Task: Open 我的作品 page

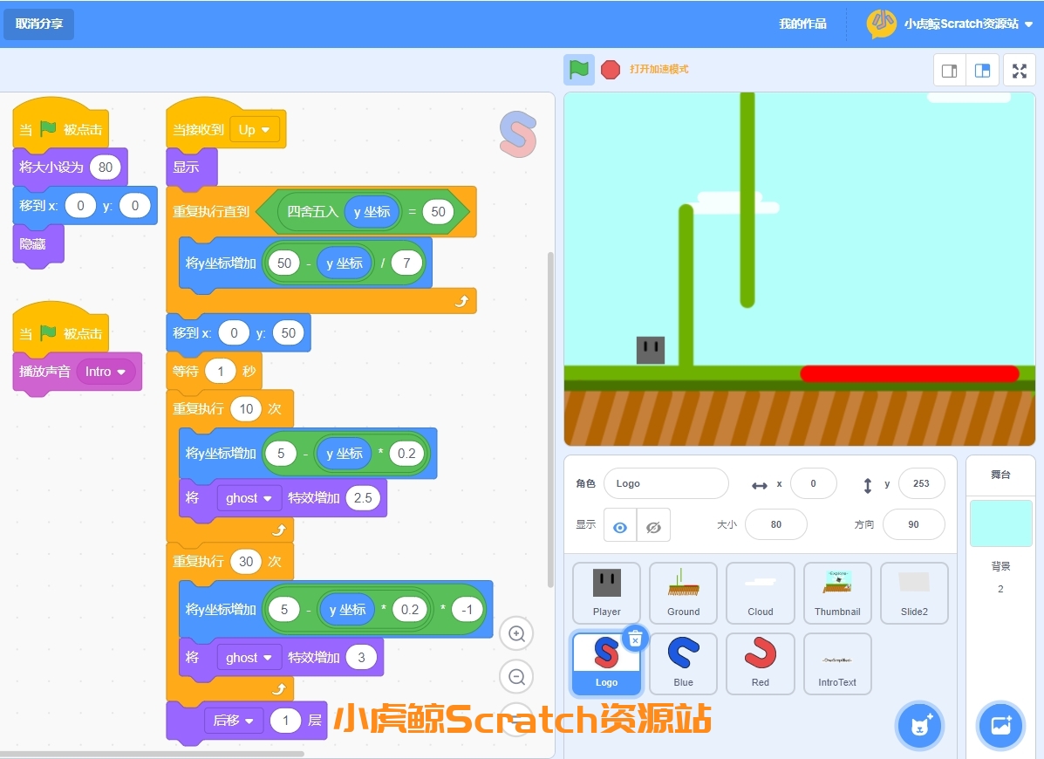Action: (x=803, y=24)
